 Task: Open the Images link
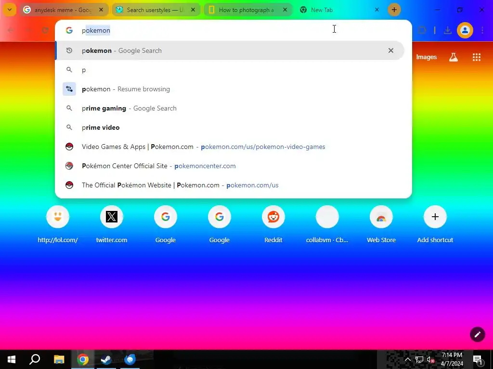point(427,57)
